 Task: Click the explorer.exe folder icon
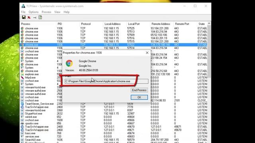click(22, 74)
